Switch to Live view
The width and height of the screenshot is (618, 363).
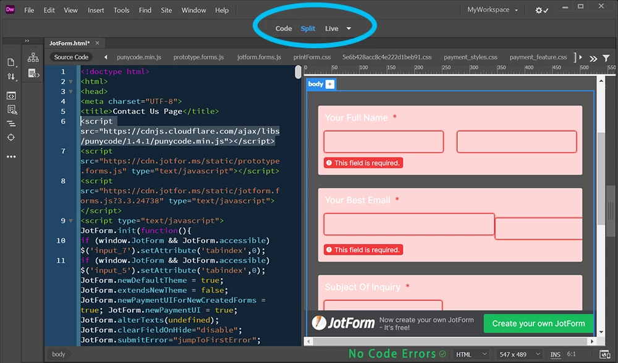331,28
